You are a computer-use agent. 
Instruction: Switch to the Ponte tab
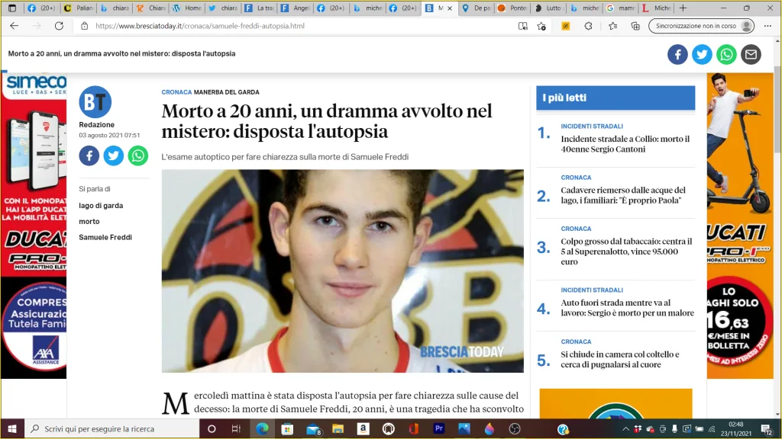(512, 8)
